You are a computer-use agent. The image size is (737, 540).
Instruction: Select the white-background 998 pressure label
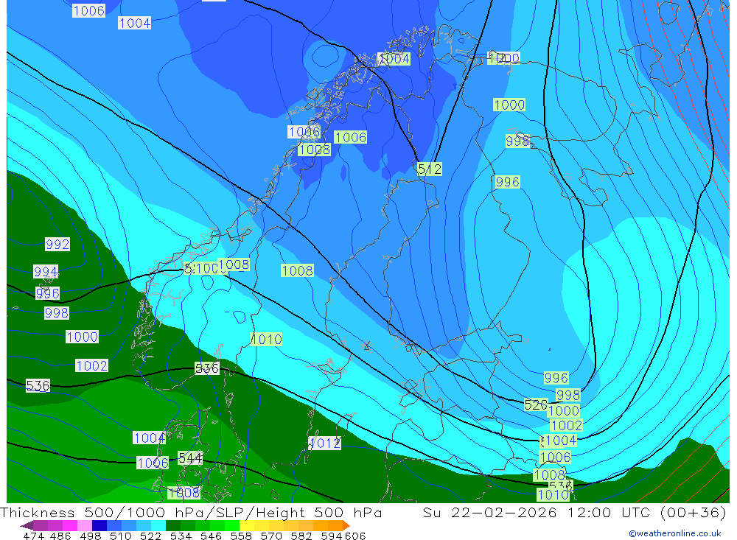[57, 312]
